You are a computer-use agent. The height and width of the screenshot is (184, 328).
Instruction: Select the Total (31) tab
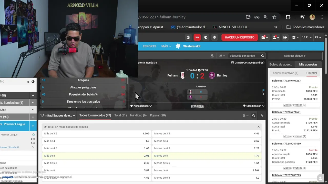coord(120,116)
